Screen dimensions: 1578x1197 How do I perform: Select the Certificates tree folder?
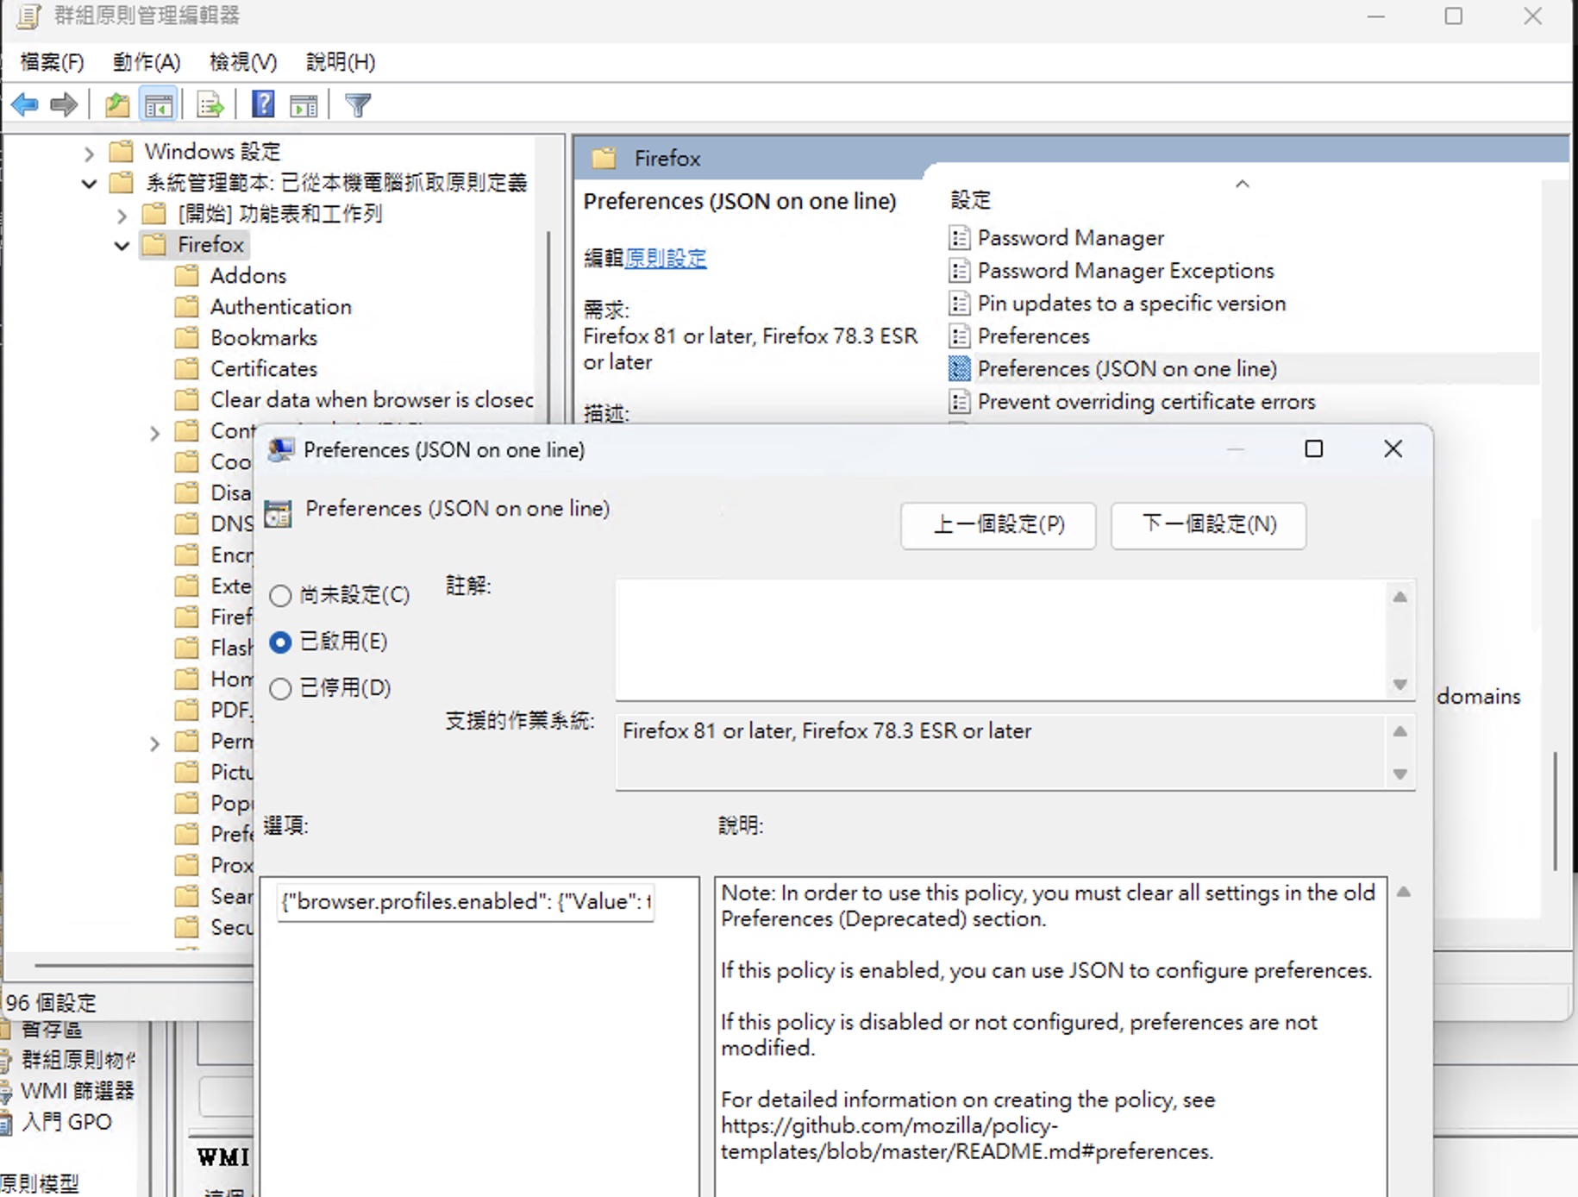(264, 369)
